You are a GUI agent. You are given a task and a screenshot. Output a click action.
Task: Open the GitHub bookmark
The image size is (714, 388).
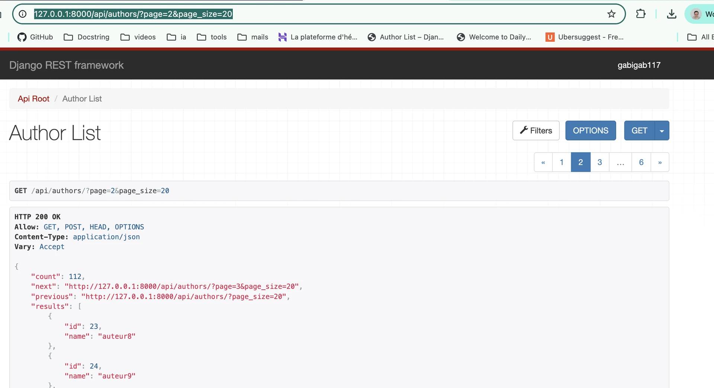[x=35, y=37]
